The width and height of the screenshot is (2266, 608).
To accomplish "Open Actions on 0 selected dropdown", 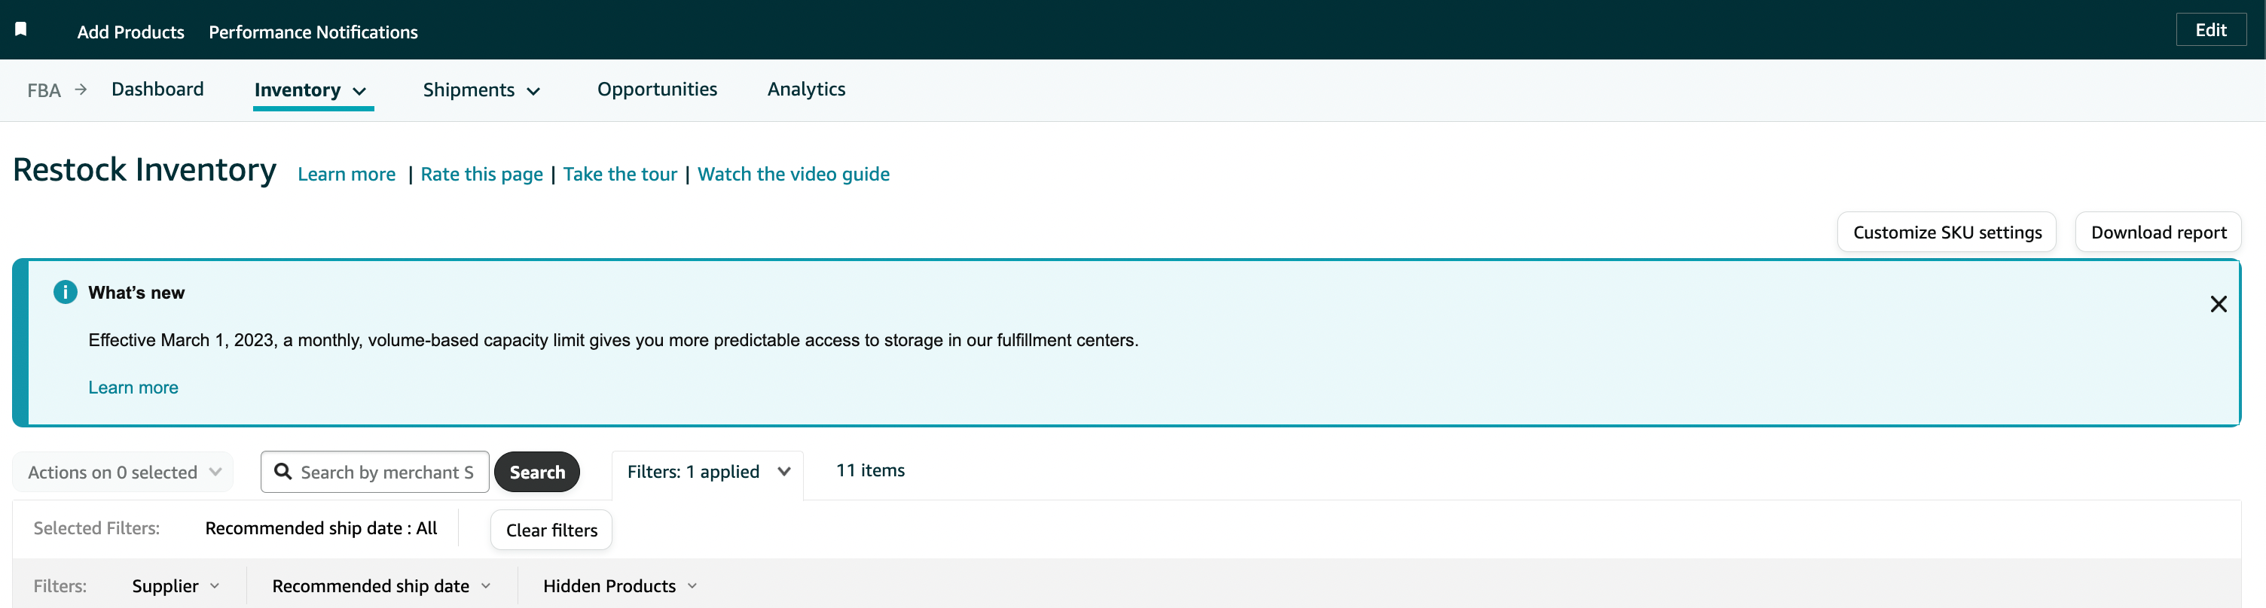I will 123,472.
